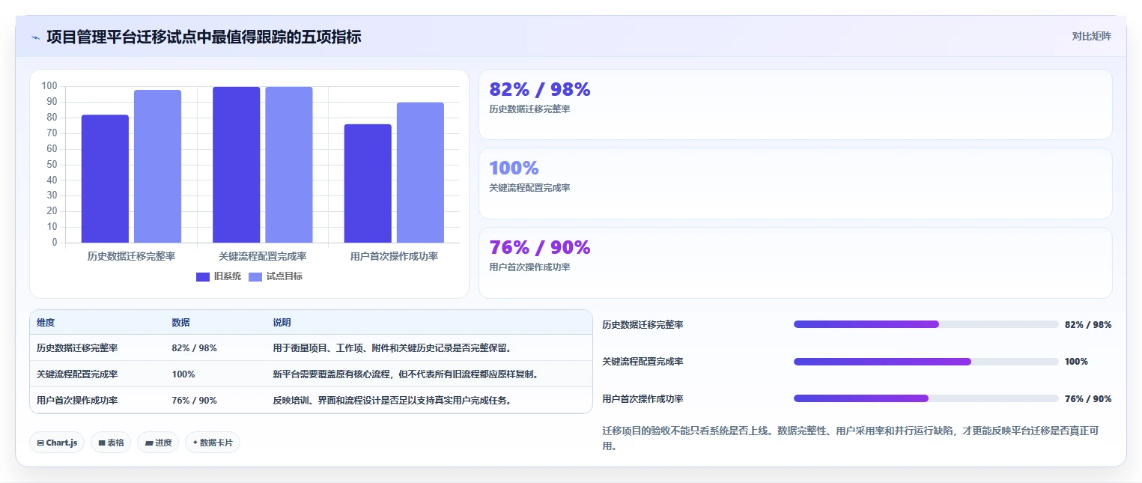Click the icon inside the Chart.js tag
Image resolution: width=1142 pixels, height=483 pixels.
[40, 443]
